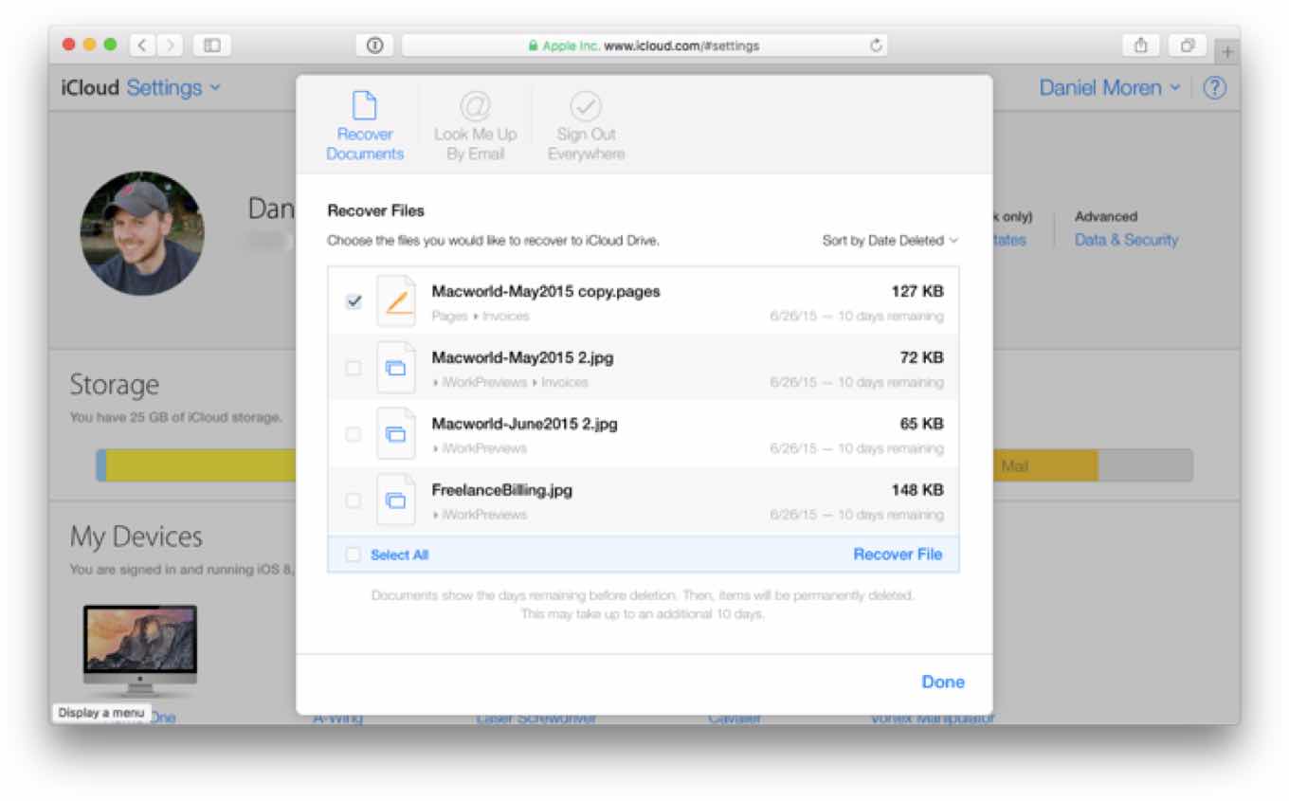Screen dimensions: 1289x801
Task: Select the Macworld-May2015 2.jpg file name
Action: pos(522,358)
